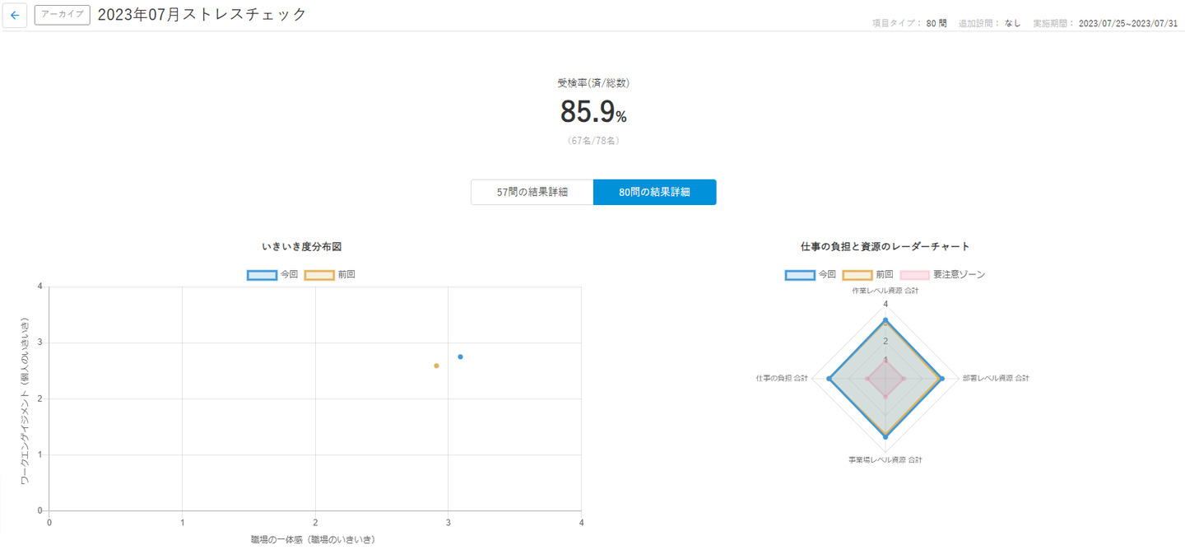This screenshot has height=550, width=1185.
Task: Toggle 要注意ゾーン legend in radar chart
Action: pyautogui.click(x=942, y=275)
